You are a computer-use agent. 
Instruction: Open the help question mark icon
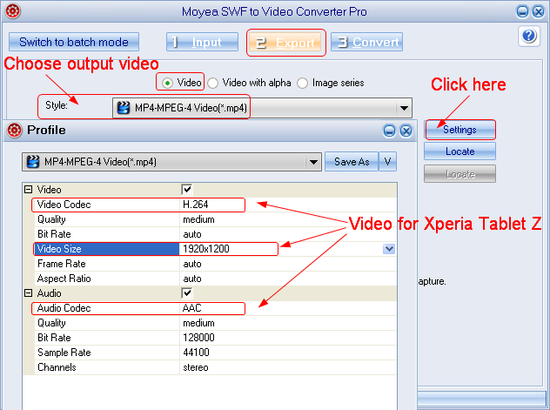click(x=528, y=36)
